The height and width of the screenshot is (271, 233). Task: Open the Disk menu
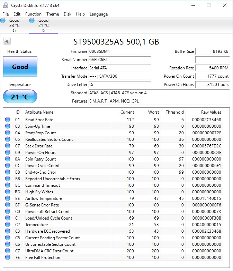[68, 14]
